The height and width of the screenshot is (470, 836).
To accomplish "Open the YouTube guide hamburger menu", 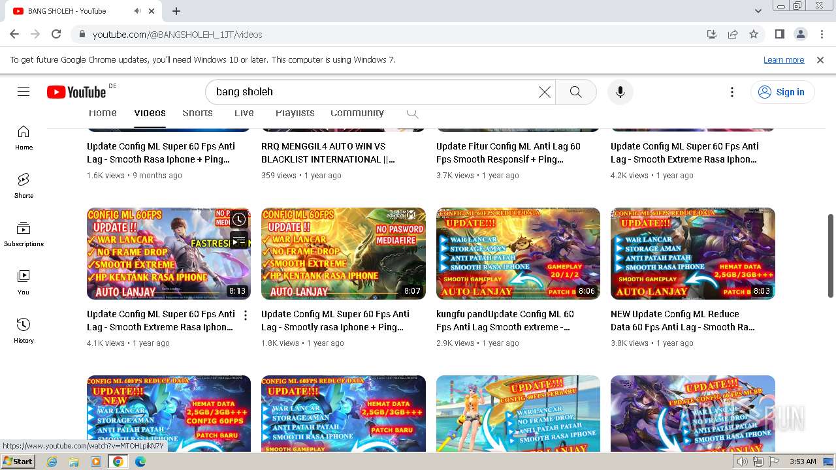I will [x=24, y=92].
